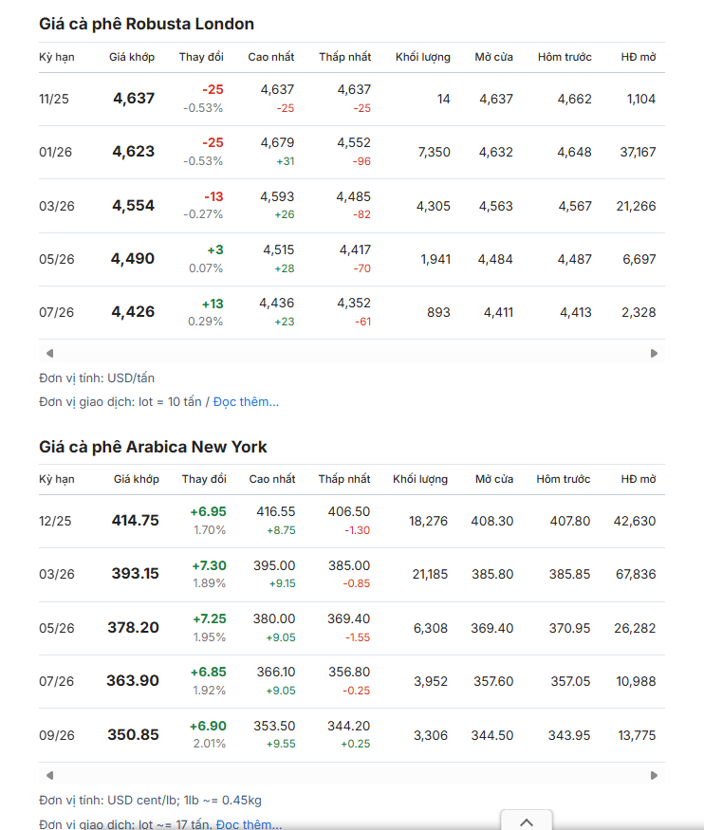Open 'Đọc thêm...' link below the Arabica table
The width and height of the screenshot is (704, 830).
pyautogui.click(x=249, y=823)
